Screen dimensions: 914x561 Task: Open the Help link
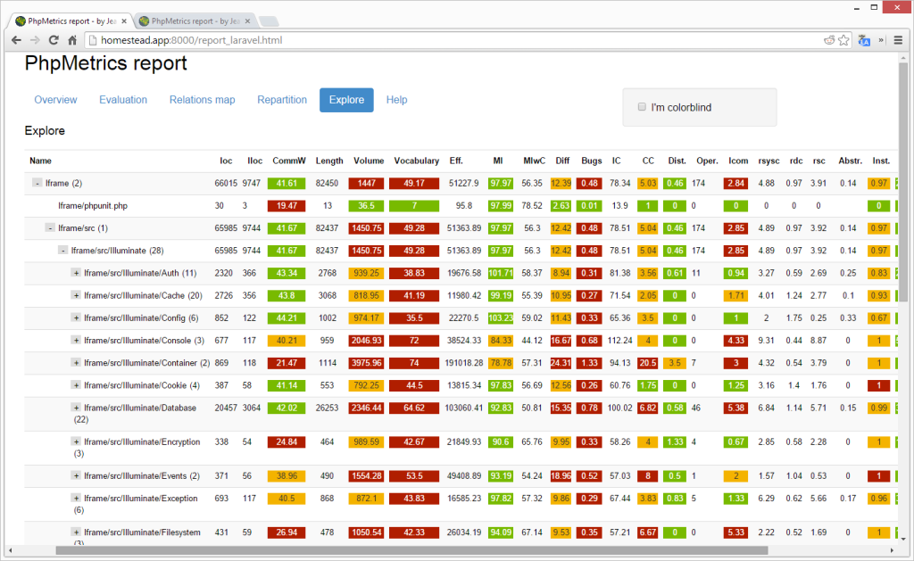pos(396,100)
